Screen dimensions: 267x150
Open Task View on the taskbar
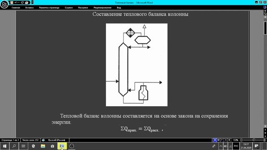[x=23, y=146]
